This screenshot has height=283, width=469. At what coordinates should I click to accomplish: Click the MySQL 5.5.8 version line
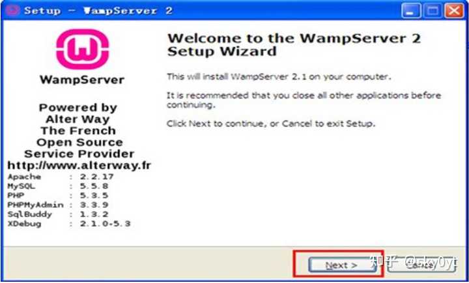click(58, 186)
